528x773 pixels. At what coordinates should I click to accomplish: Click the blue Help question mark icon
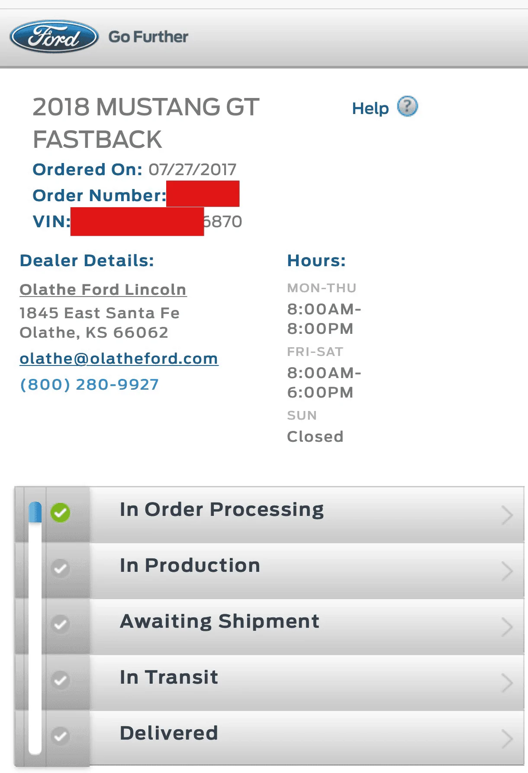(407, 106)
